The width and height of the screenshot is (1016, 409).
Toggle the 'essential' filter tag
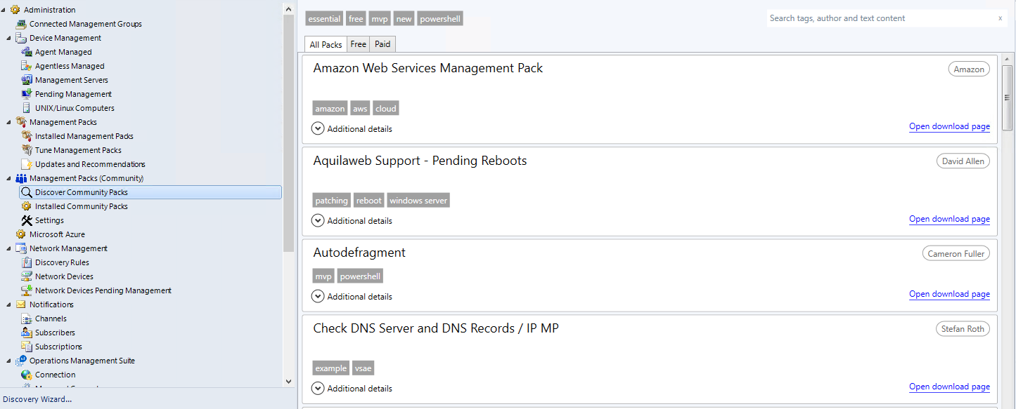click(x=324, y=19)
